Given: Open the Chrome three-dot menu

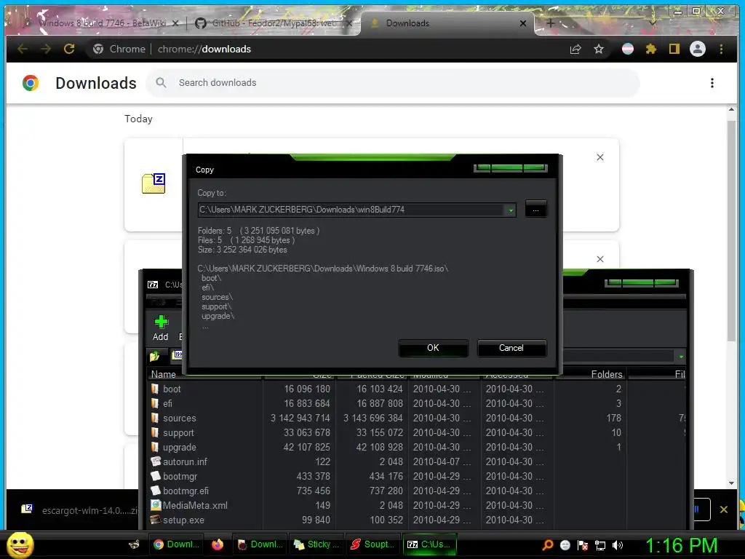Looking at the screenshot, I should tap(721, 49).
